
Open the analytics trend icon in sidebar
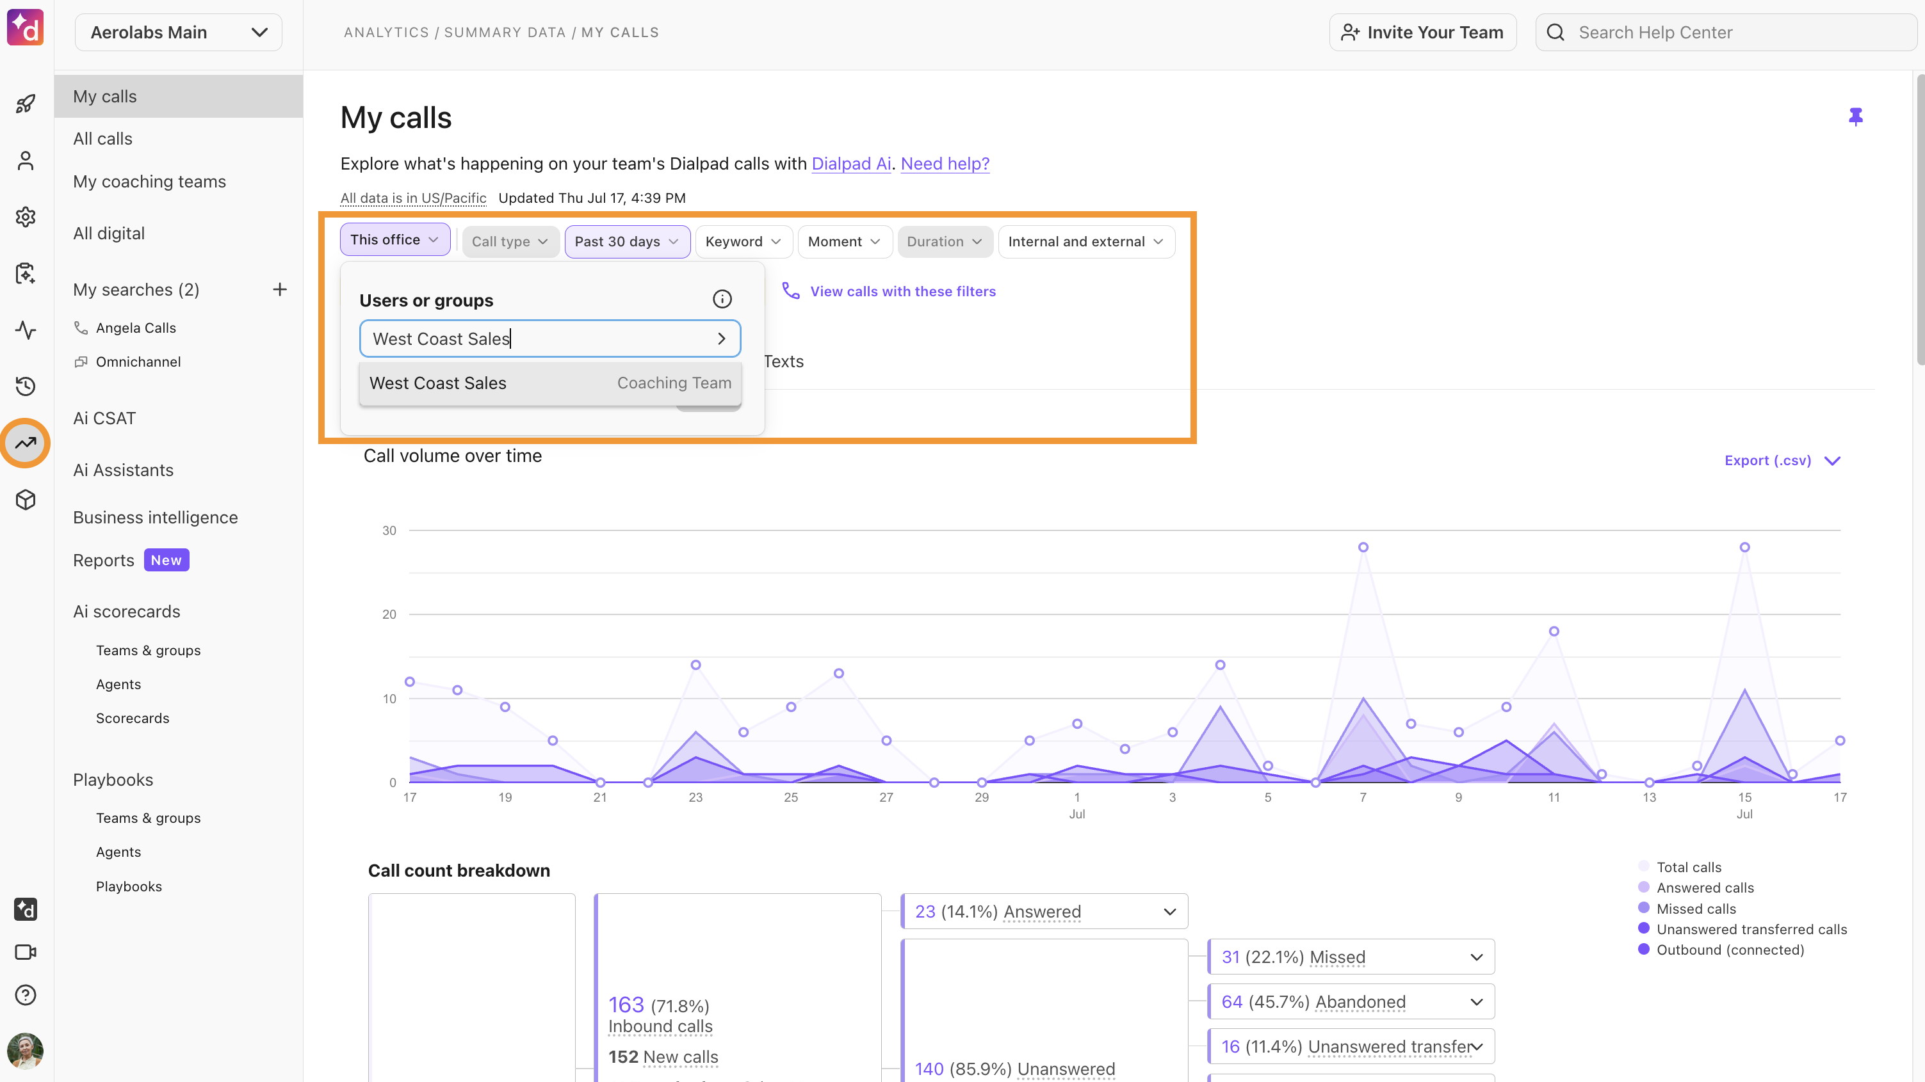point(26,443)
